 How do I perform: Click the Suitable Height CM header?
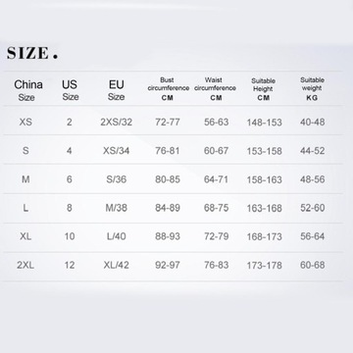pyautogui.click(x=264, y=89)
